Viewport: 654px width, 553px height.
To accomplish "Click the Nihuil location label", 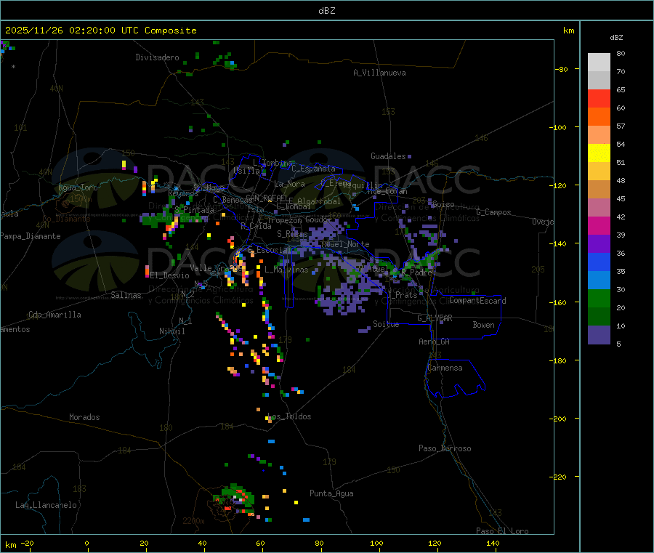I will 172,331.
